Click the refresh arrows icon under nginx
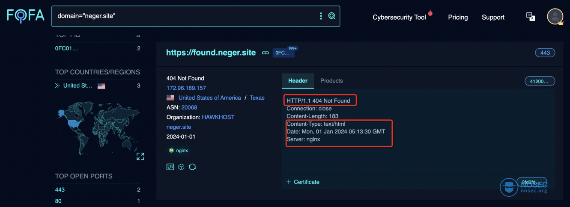This screenshot has height=207, width=570. [x=192, y=167]
